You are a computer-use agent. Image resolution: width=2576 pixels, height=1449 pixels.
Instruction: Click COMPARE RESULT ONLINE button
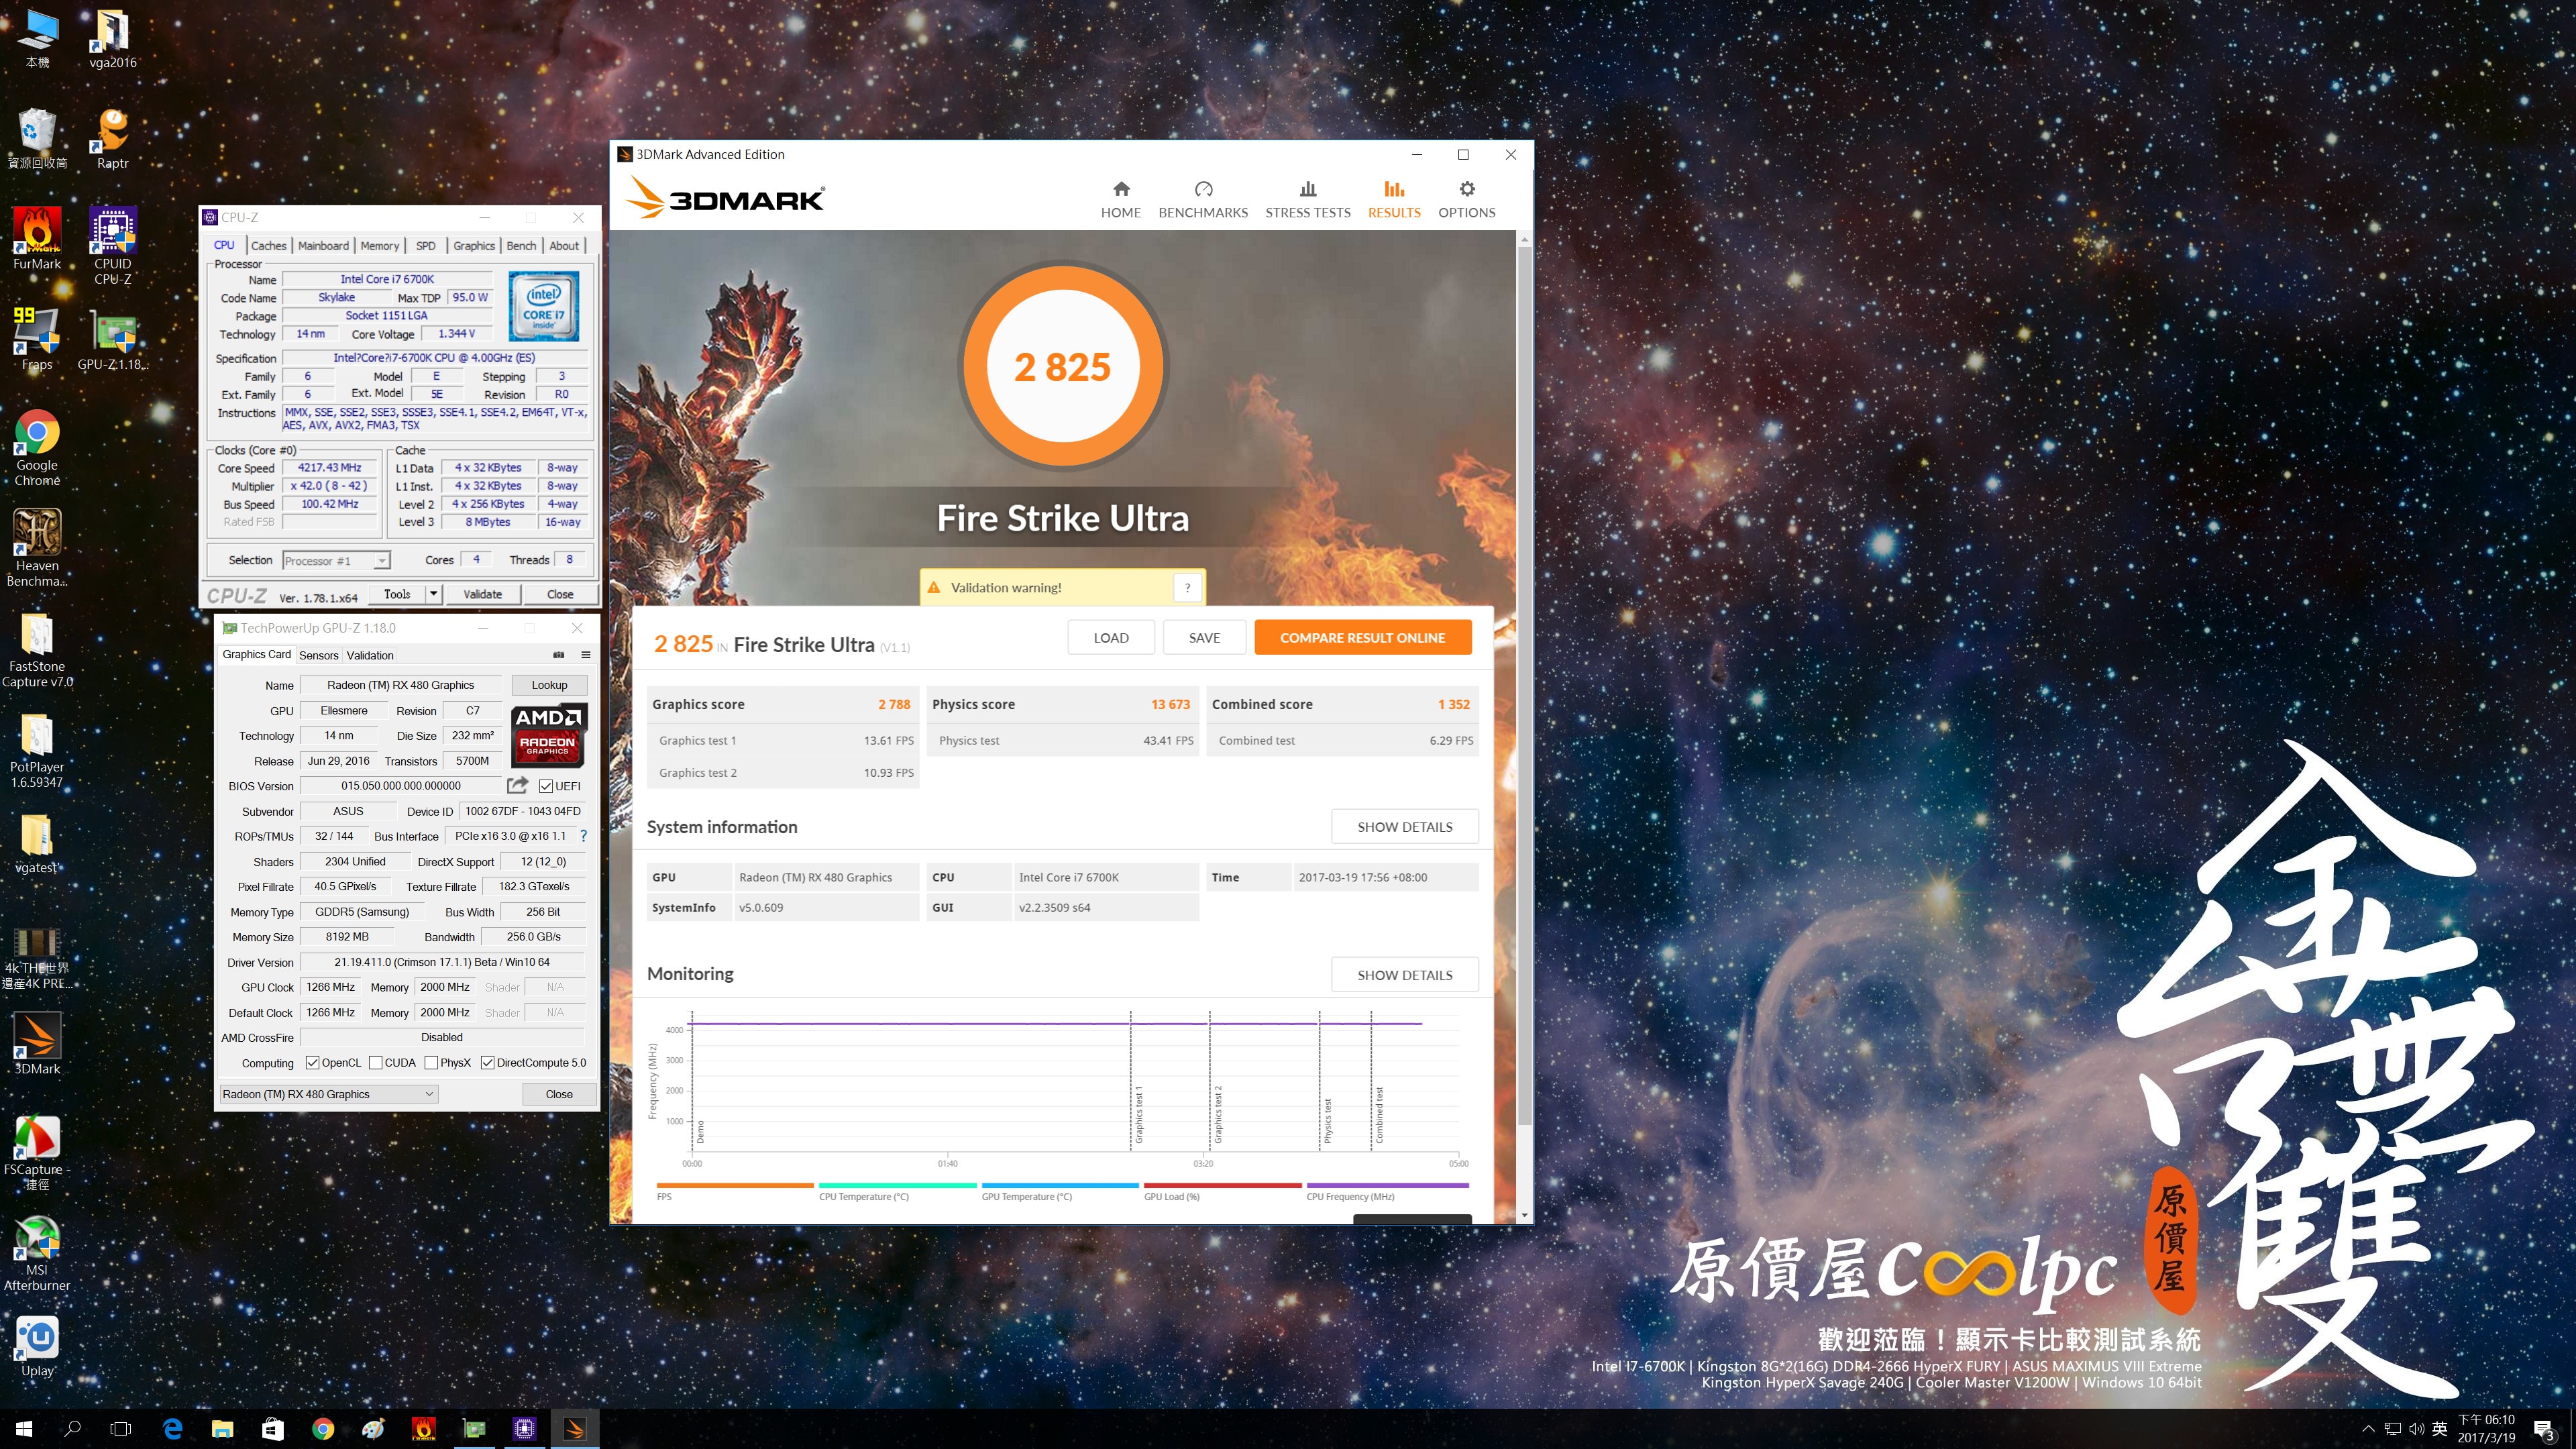point(1362,637)
